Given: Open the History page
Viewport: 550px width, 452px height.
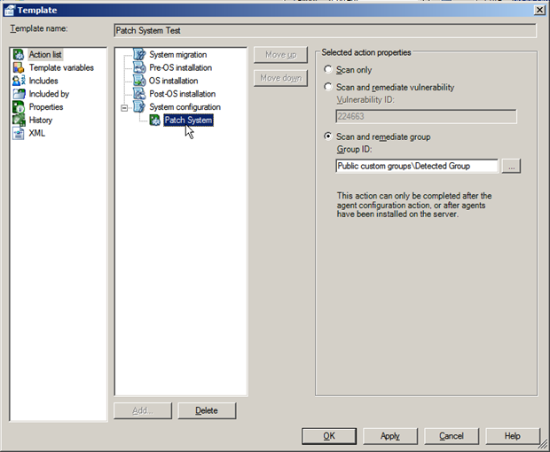Looking at the screenshot, I should point(41,120).
